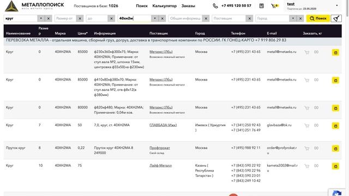This screenshot has width=349, height=196.
Task: Click the 'Марка' column header
Action: click(60, 33)
